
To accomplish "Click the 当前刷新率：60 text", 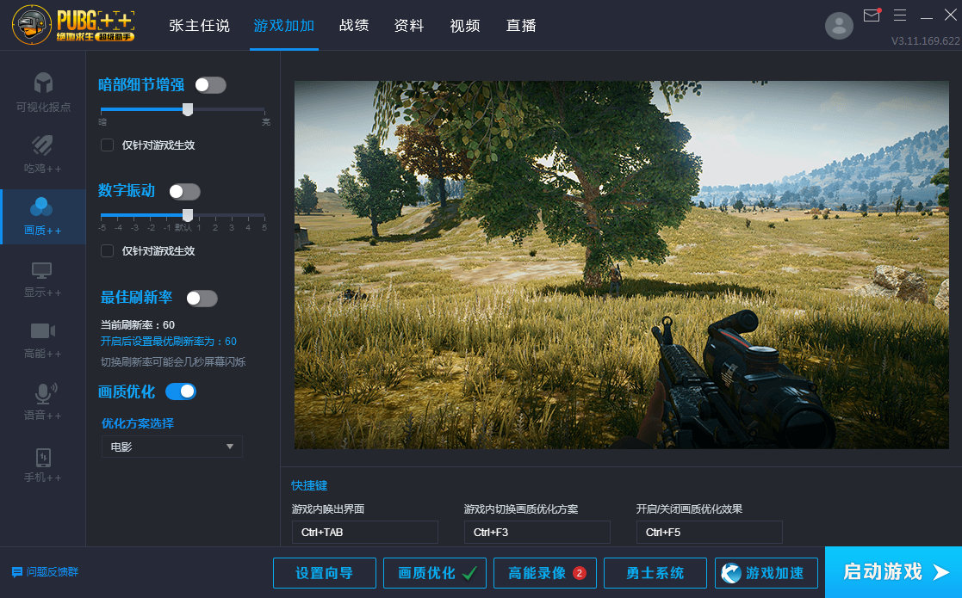I will click(138, 324).
